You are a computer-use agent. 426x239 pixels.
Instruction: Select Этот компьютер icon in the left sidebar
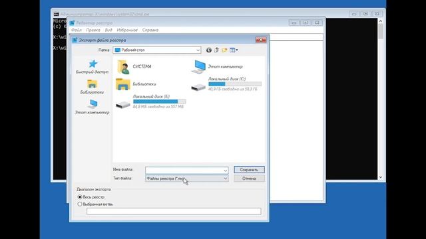tap(93, 104)
